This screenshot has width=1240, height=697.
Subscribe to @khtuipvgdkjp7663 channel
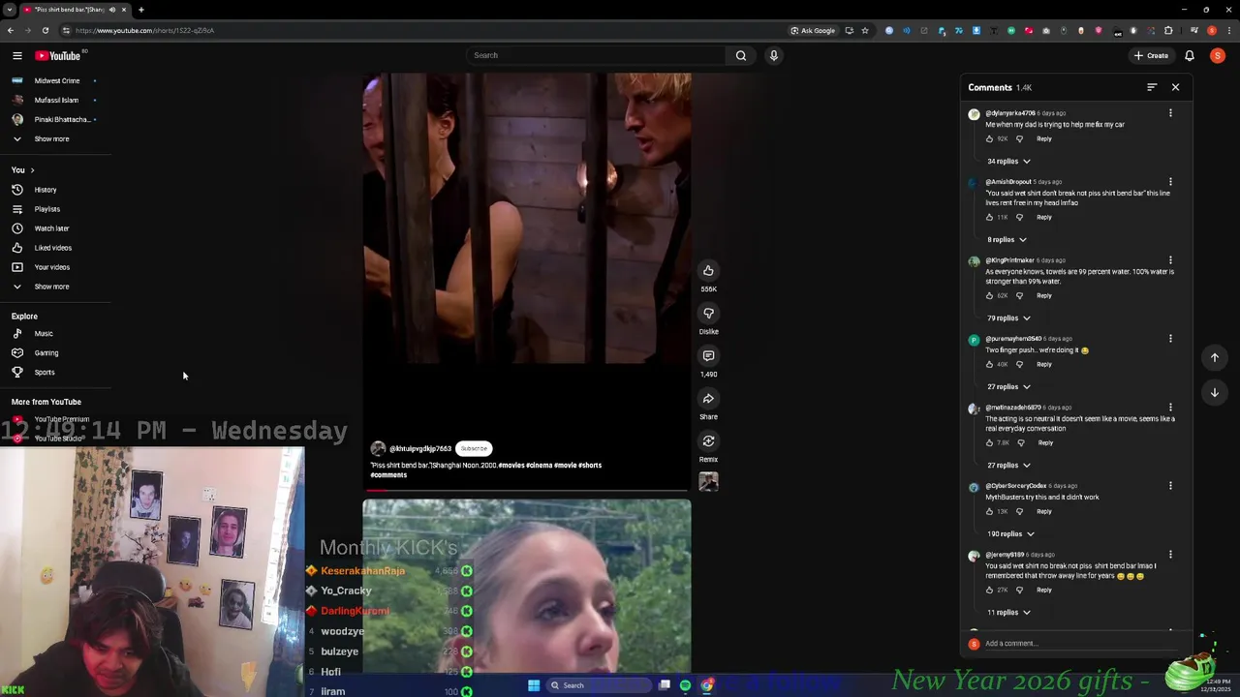pos(474,448)
